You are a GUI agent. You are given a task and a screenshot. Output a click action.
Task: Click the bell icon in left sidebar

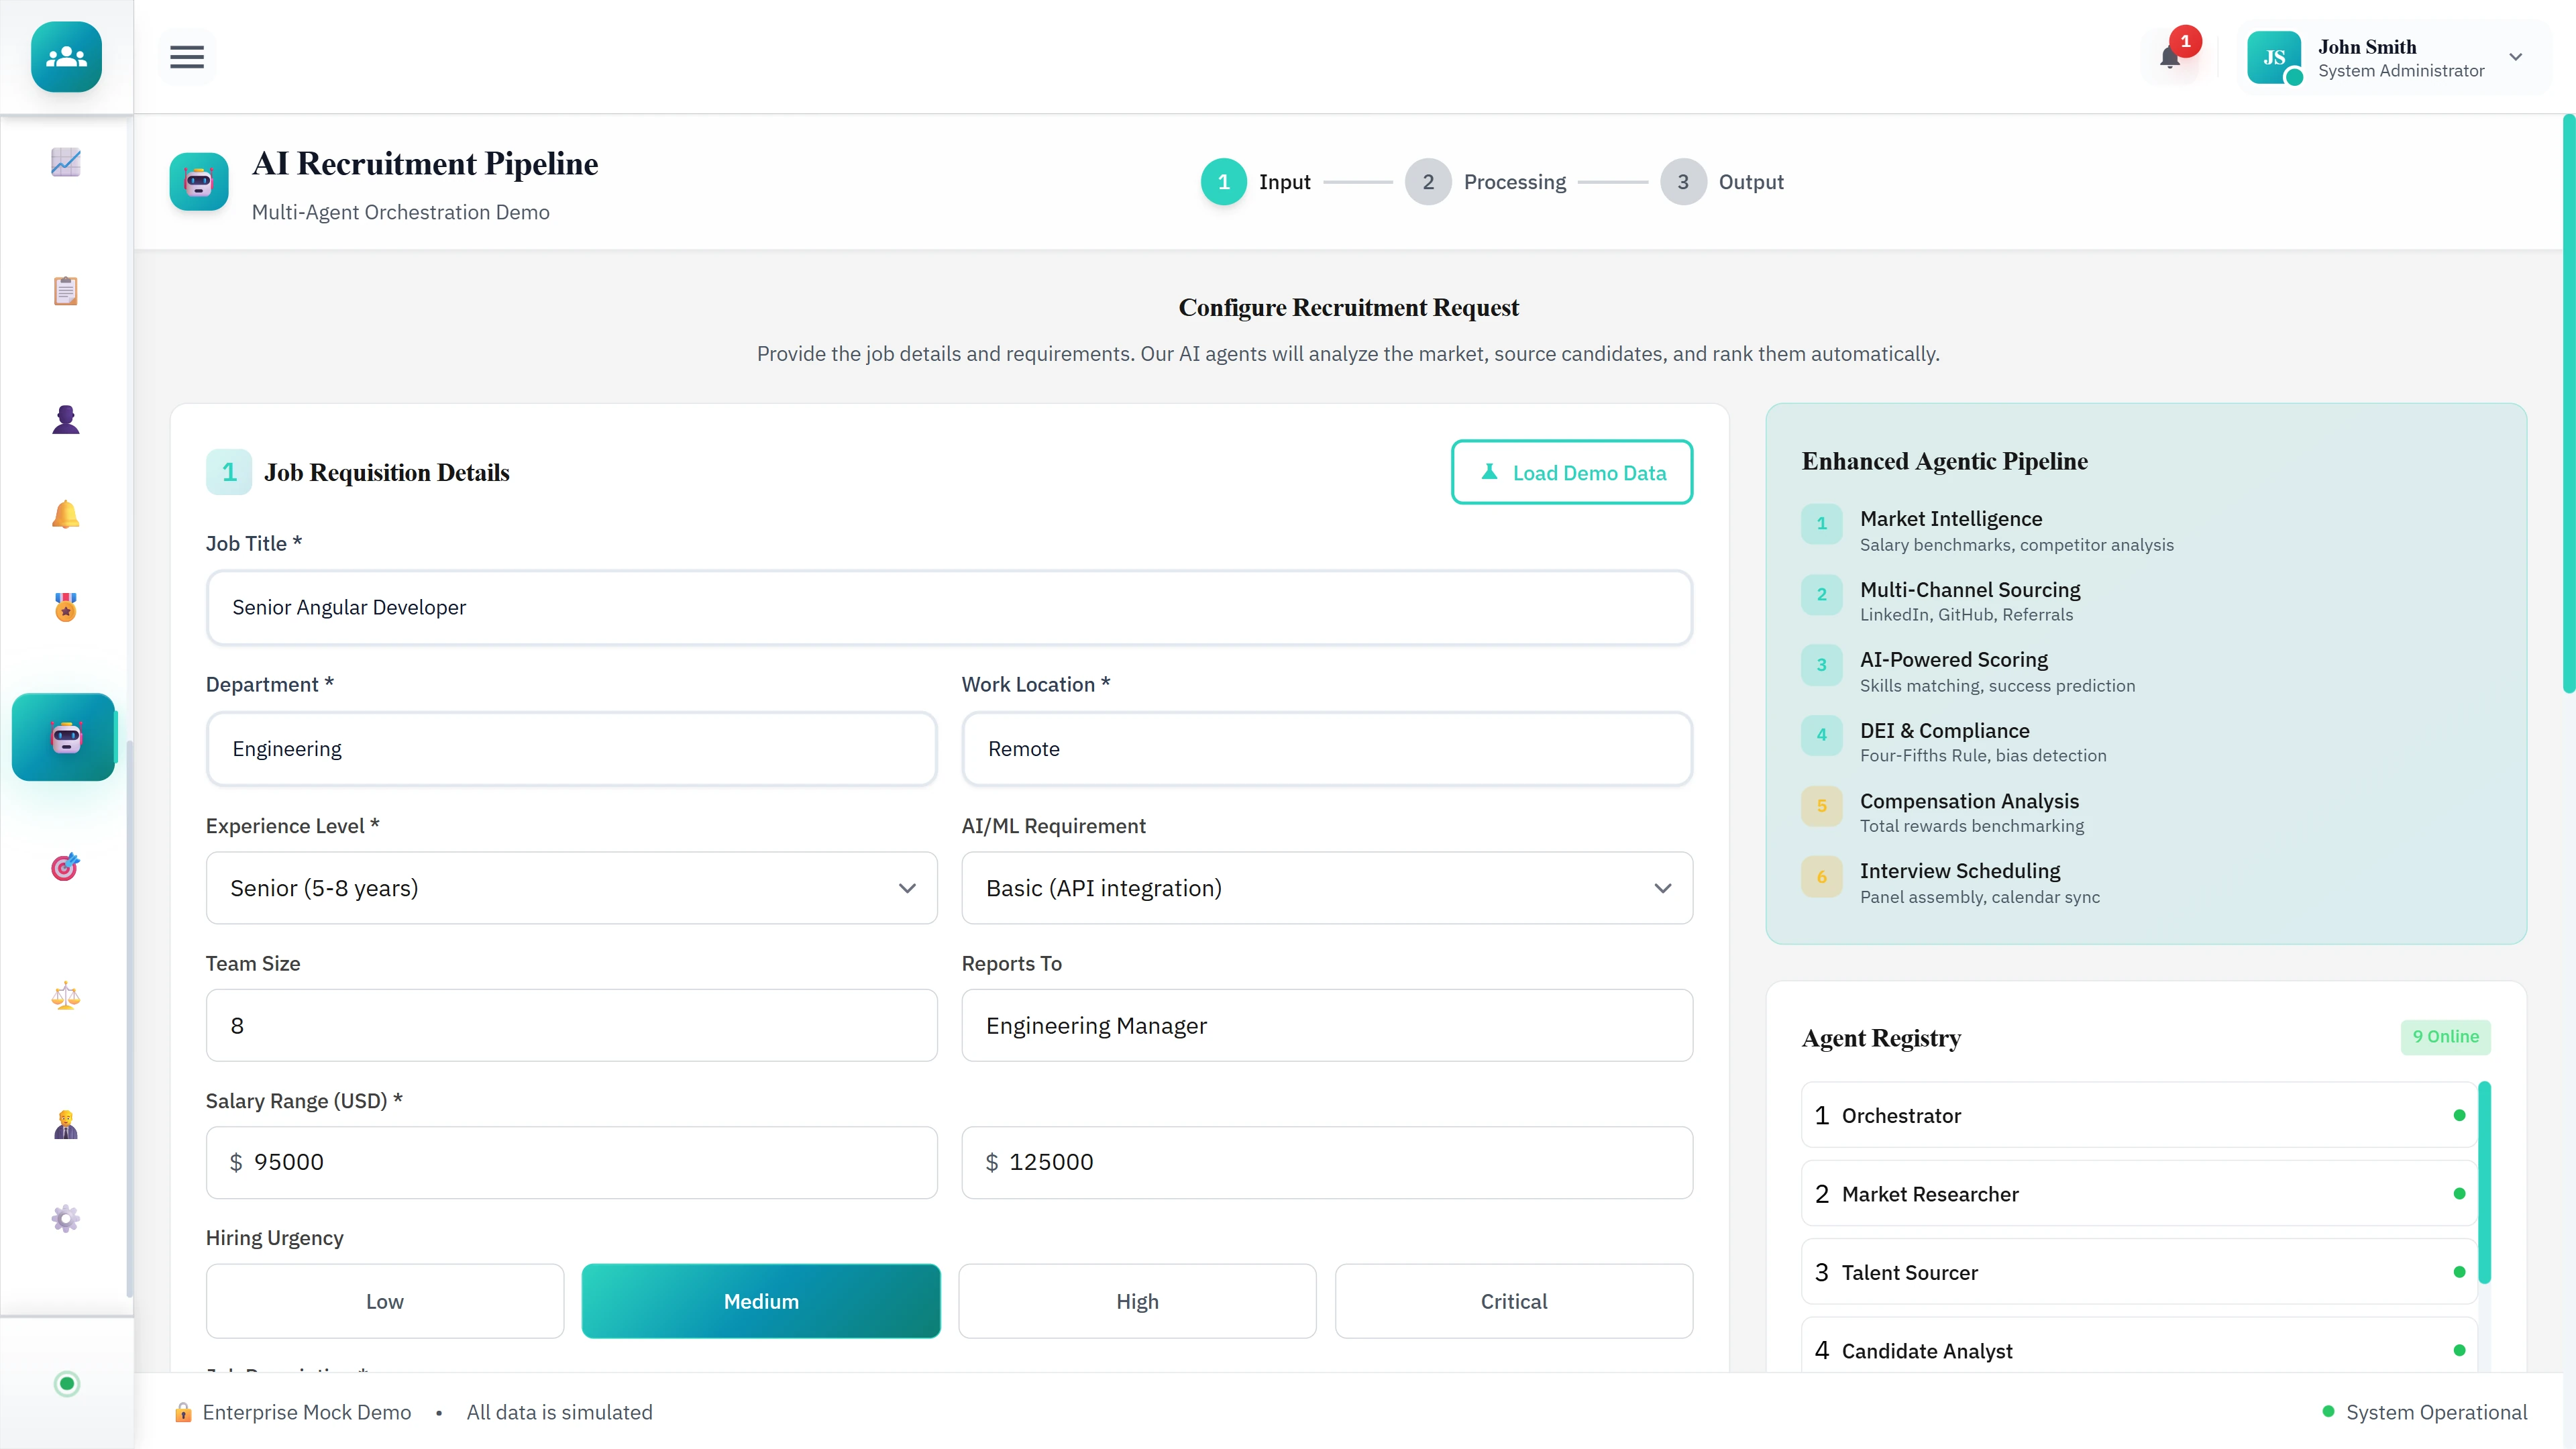pos(65,515)
